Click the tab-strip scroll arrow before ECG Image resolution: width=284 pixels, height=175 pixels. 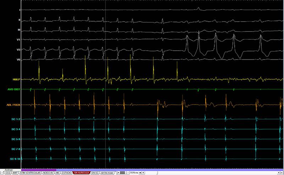2,173
